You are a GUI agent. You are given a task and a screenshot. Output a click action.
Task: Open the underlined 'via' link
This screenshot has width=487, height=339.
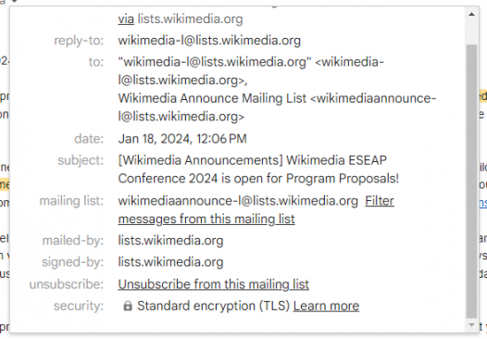pyautogui.click(x=126, y=19)
